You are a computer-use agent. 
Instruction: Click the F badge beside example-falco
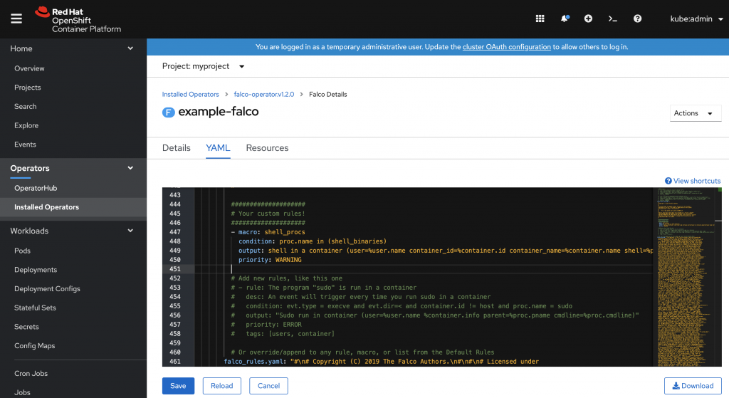pyautogui.click(x=168, y=112)
